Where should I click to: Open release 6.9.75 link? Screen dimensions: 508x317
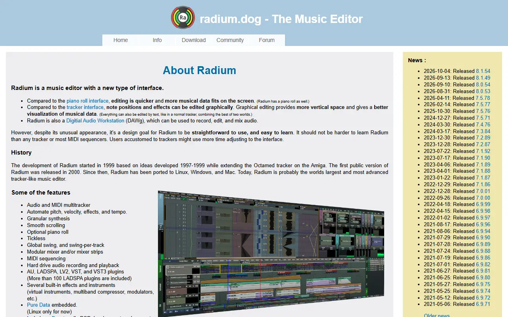pyautogui.click(x=483, y=284)
